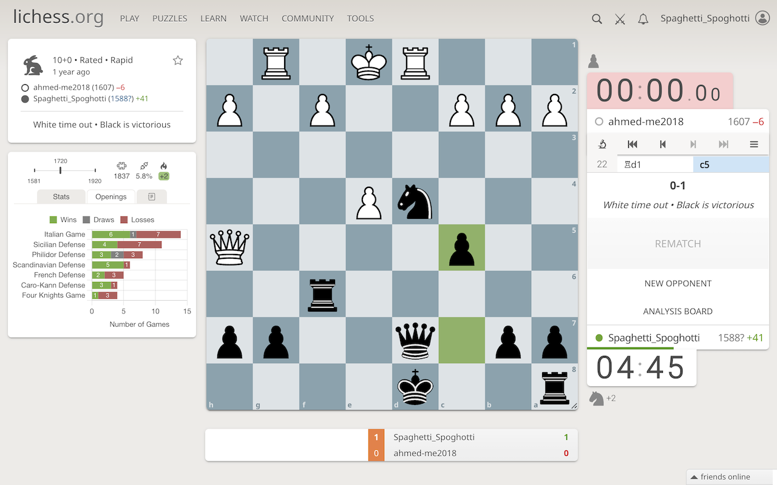Click the black rook on a8
The width and height of the screenshot is (777, 485).
(555, 387)
